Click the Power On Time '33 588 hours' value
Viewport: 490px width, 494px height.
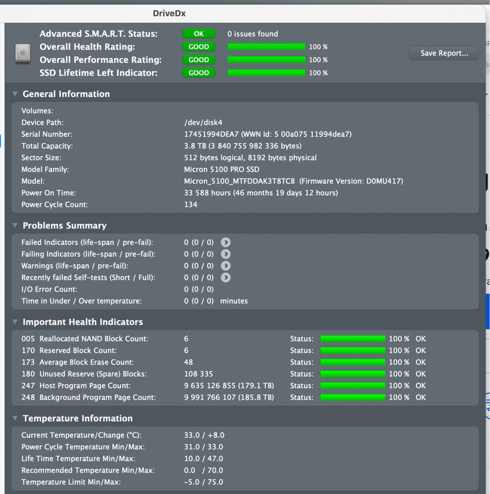[x=207, y=193]
